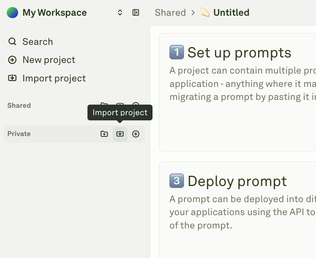The image size is (316, 258).
Task: Collapse the left sidebar panel
Action: 136,12
